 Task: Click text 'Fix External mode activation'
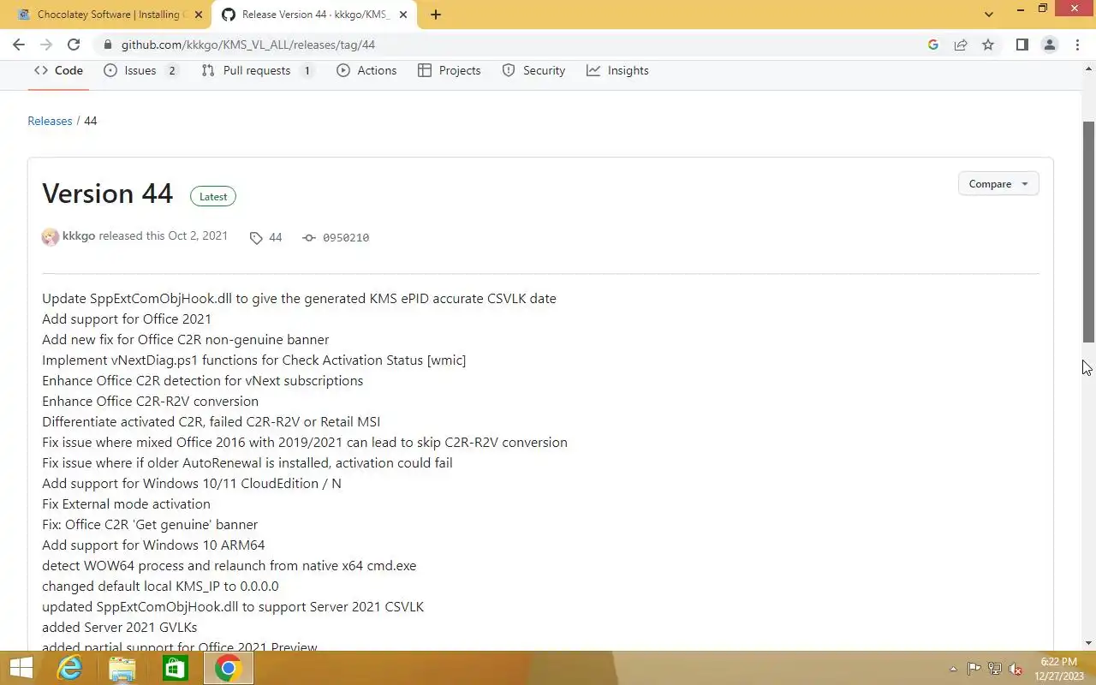coord(126,504)
